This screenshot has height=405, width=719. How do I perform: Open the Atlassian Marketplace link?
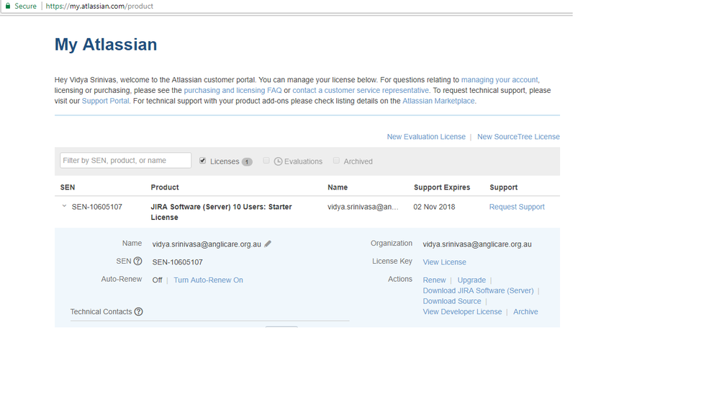(438, 101)
